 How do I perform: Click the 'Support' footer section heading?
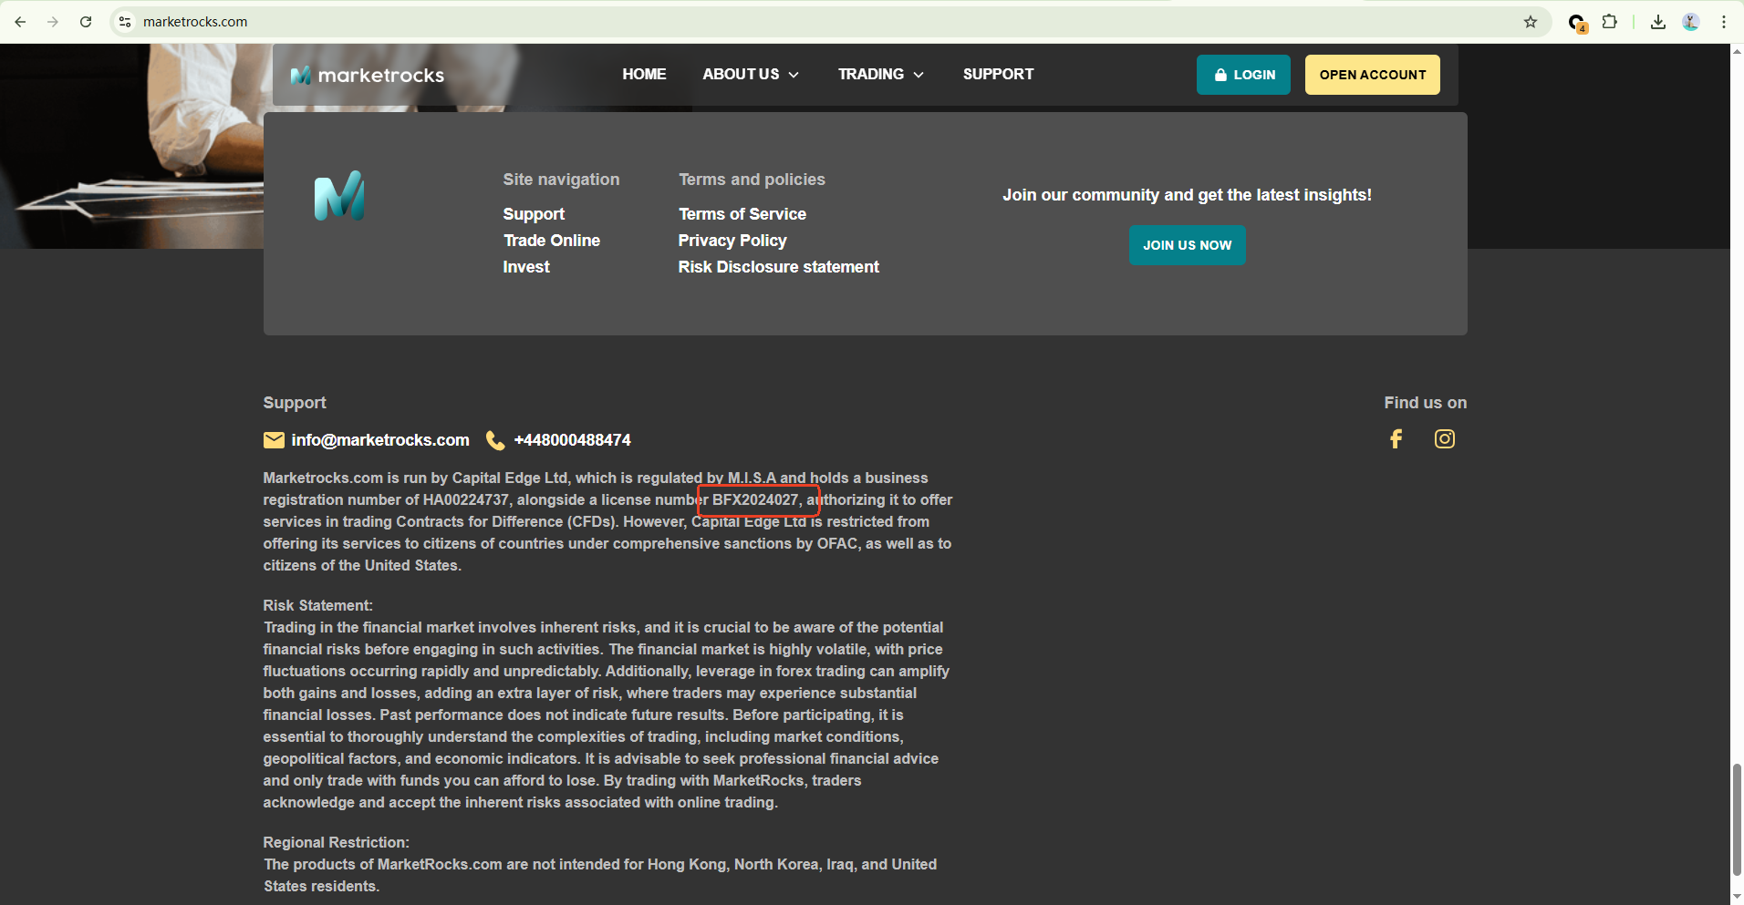(x=295, y=403)
